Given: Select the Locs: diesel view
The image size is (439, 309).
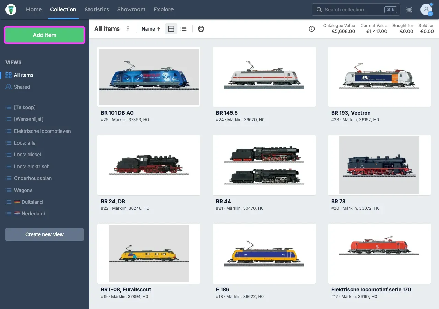Looking at the screenshot, I should (x=27, y=154).
